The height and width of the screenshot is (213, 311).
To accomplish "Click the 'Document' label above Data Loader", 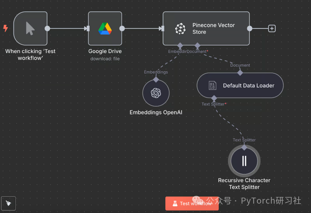I will (240, 65).
